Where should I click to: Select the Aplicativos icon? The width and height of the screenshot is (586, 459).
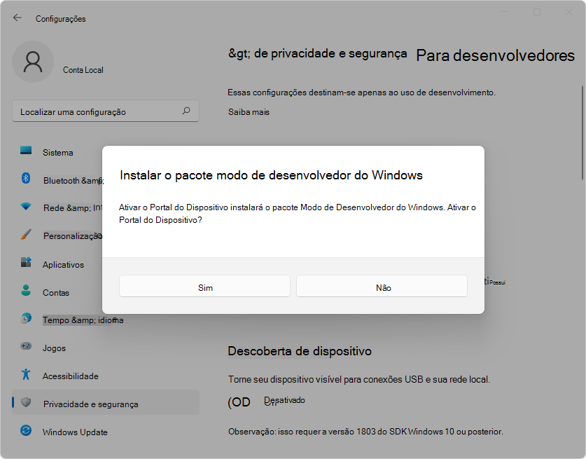click(26, 262)
